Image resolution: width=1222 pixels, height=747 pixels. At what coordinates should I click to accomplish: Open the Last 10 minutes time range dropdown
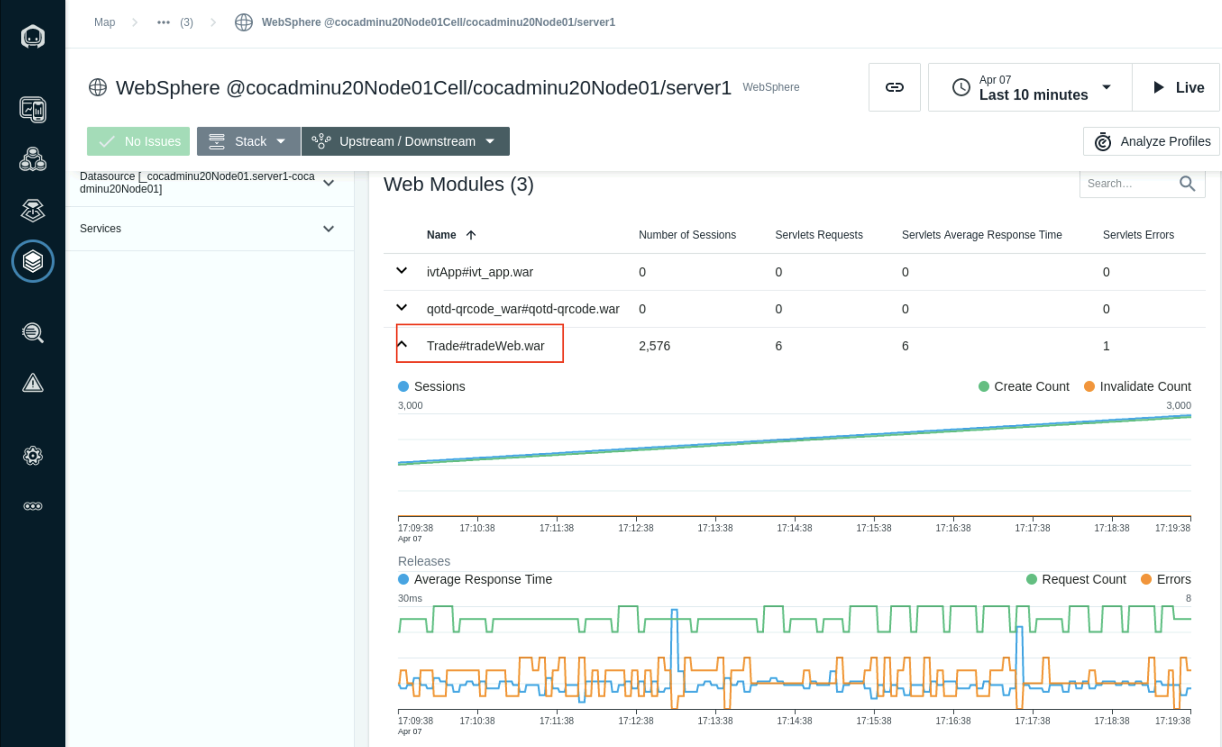click(x=1030, y=87)
